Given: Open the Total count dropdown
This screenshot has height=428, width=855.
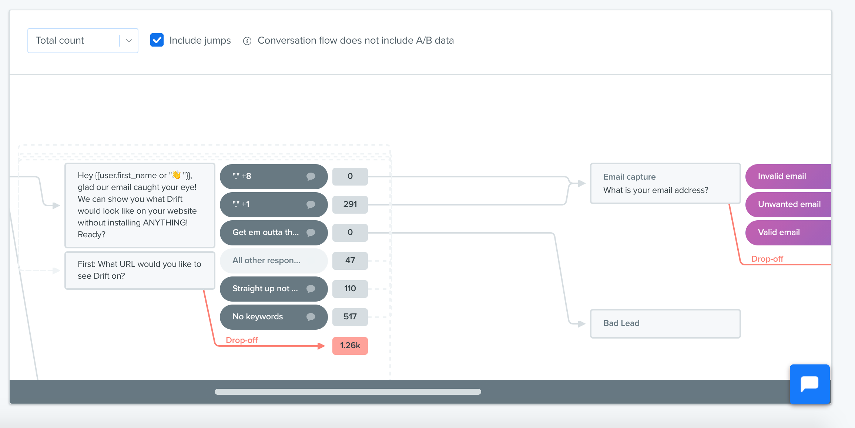Looking at the screenshot, I should coord(83,41).
